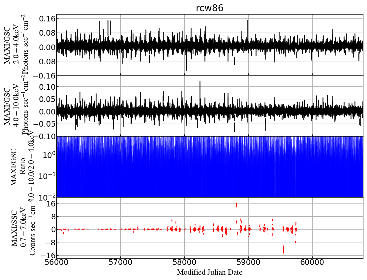Click the lowest red SSC point near −16
This screenshot has width=367, height=280.
coord(284,249)
